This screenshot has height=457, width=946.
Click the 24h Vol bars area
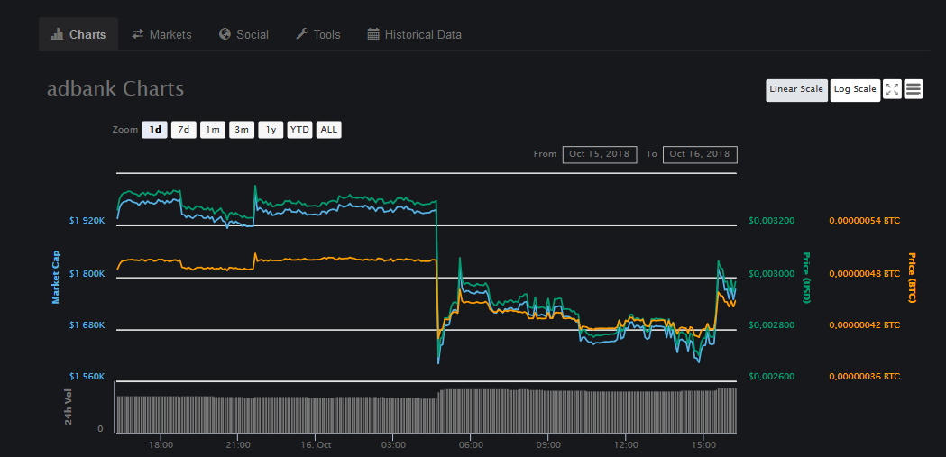point(426,410)
